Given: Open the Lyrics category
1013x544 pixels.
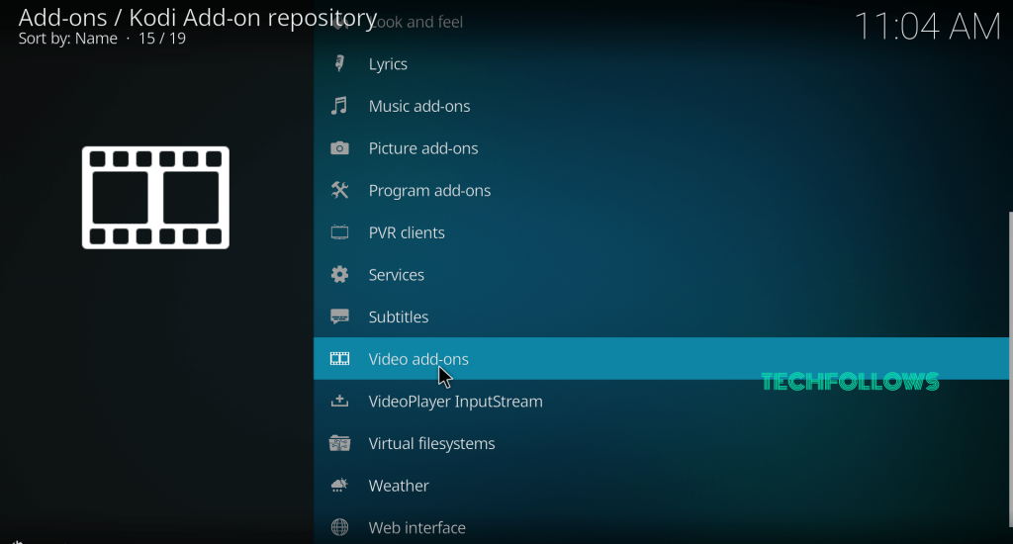Looking at the screenshot, I should coord(661,64).
